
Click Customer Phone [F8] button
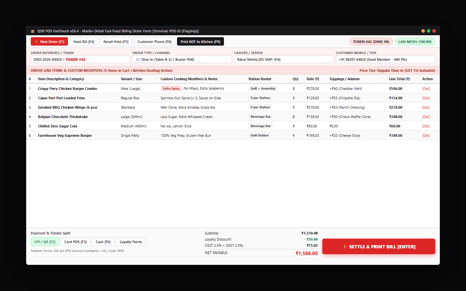pos(154,42)
